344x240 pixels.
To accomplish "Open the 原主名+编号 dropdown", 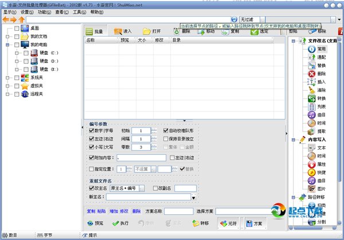I will [142, 188].
